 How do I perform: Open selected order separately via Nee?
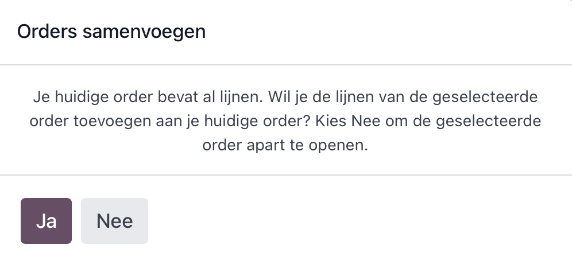114,221
